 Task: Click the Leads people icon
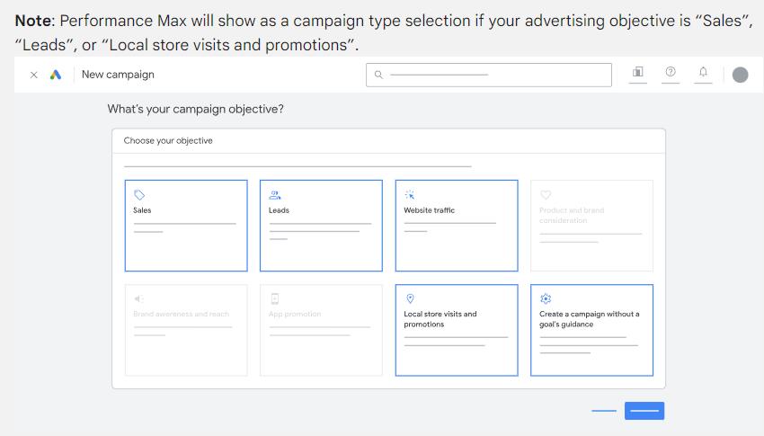pyautogui.click(x=275, y=195)
